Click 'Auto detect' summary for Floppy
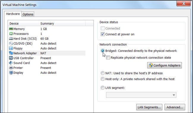 48,48
